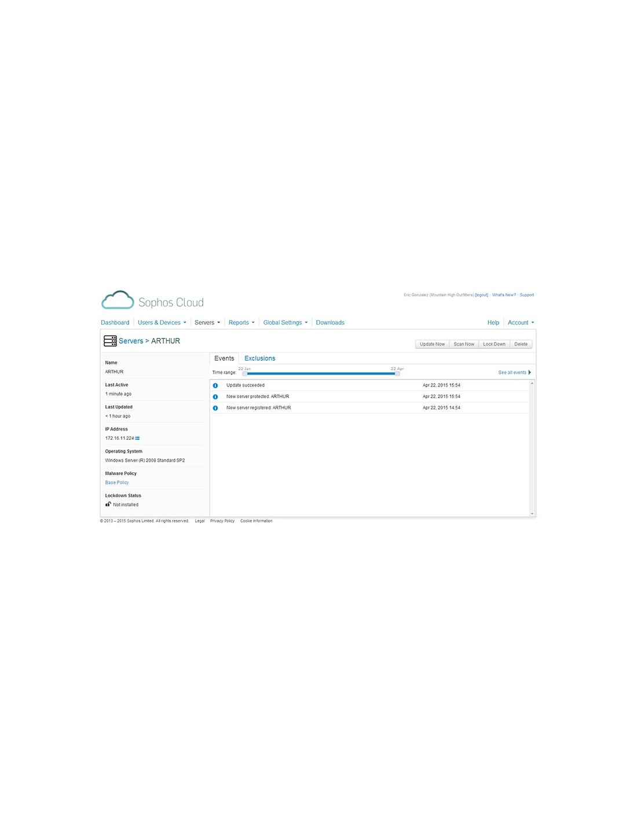Switch to the Exclusions tab

point(259,358)
